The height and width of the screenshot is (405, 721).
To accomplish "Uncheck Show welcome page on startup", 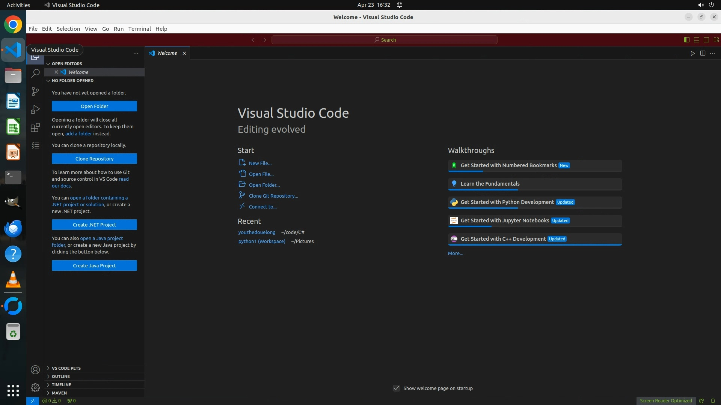I will (x=397, y=388).
